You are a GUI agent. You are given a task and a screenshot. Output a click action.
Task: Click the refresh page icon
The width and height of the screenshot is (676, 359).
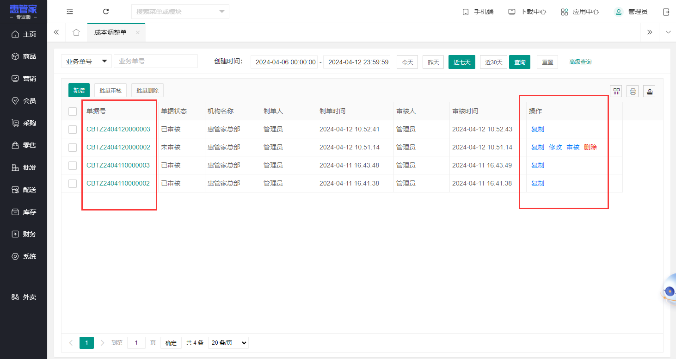[106, 12]
